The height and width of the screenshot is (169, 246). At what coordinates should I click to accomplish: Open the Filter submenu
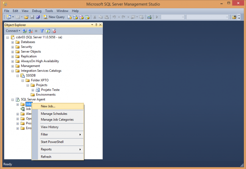[58, 134]
